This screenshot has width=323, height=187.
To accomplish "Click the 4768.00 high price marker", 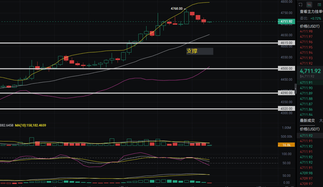I will click(x=177, y=9).
